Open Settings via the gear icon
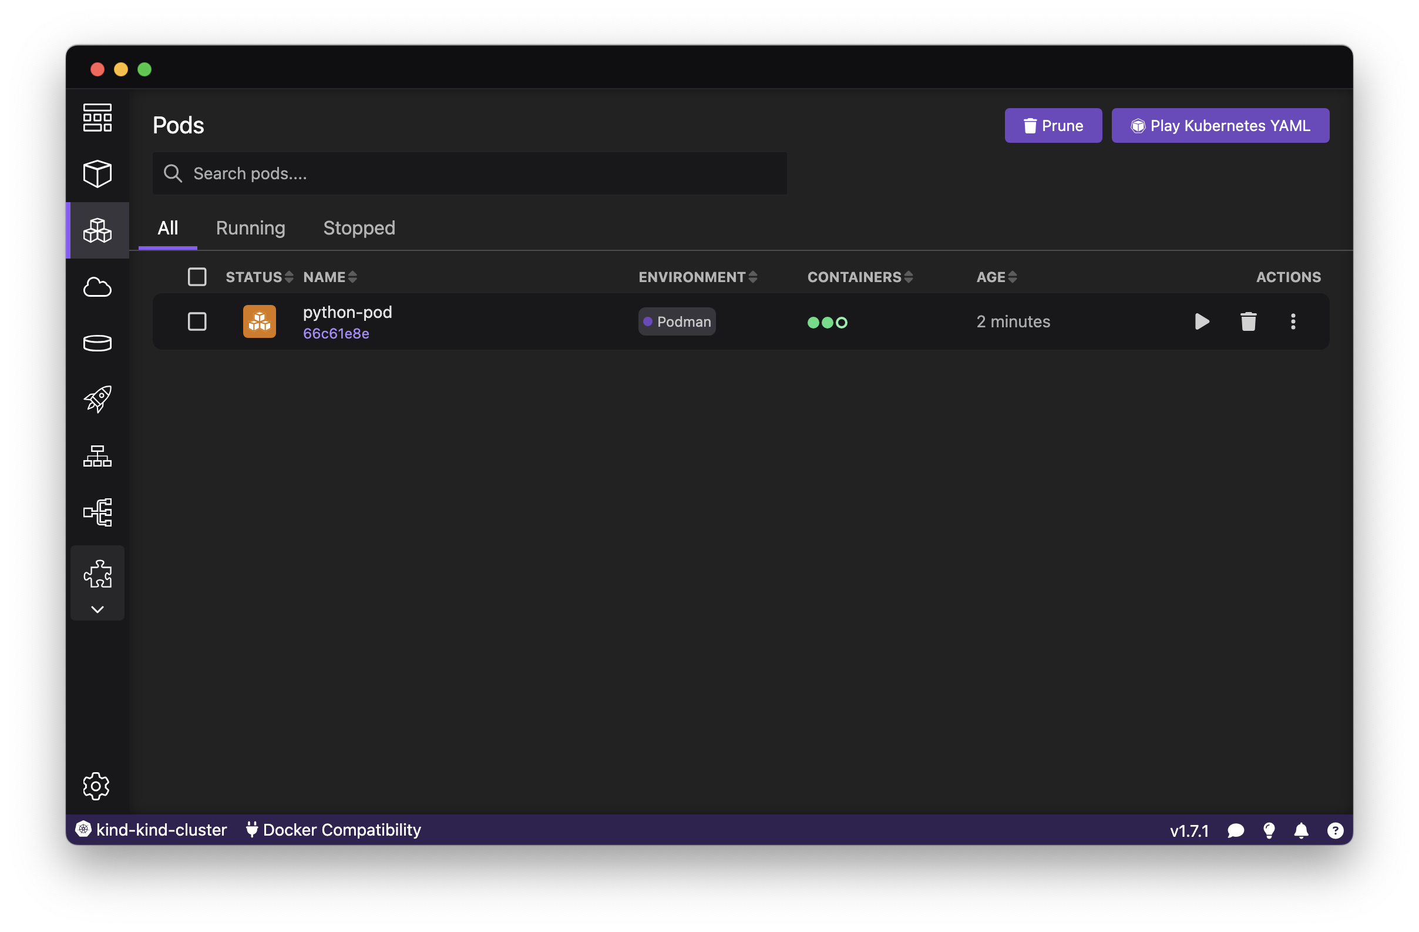1419x932 pixels. [x=96, y=786]
